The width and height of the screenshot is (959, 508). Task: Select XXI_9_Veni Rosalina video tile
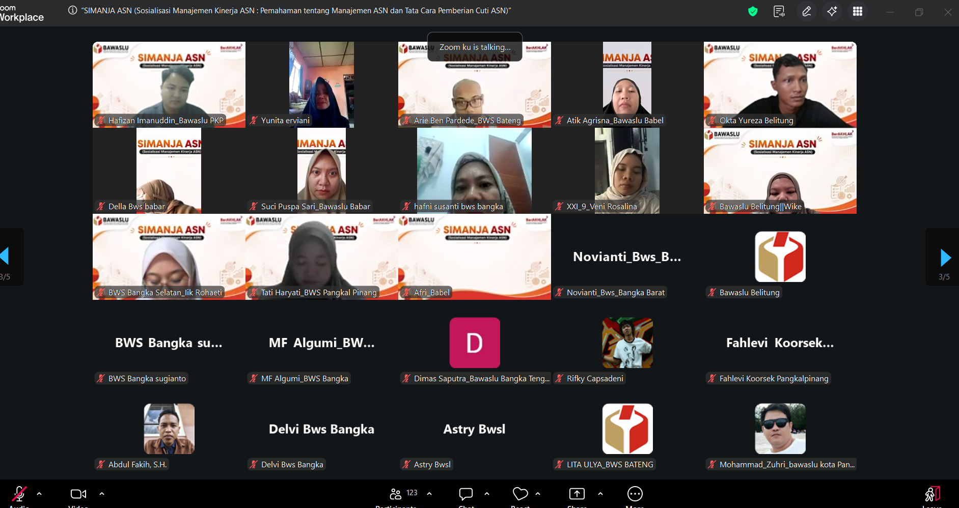click(x=627, y=171)
